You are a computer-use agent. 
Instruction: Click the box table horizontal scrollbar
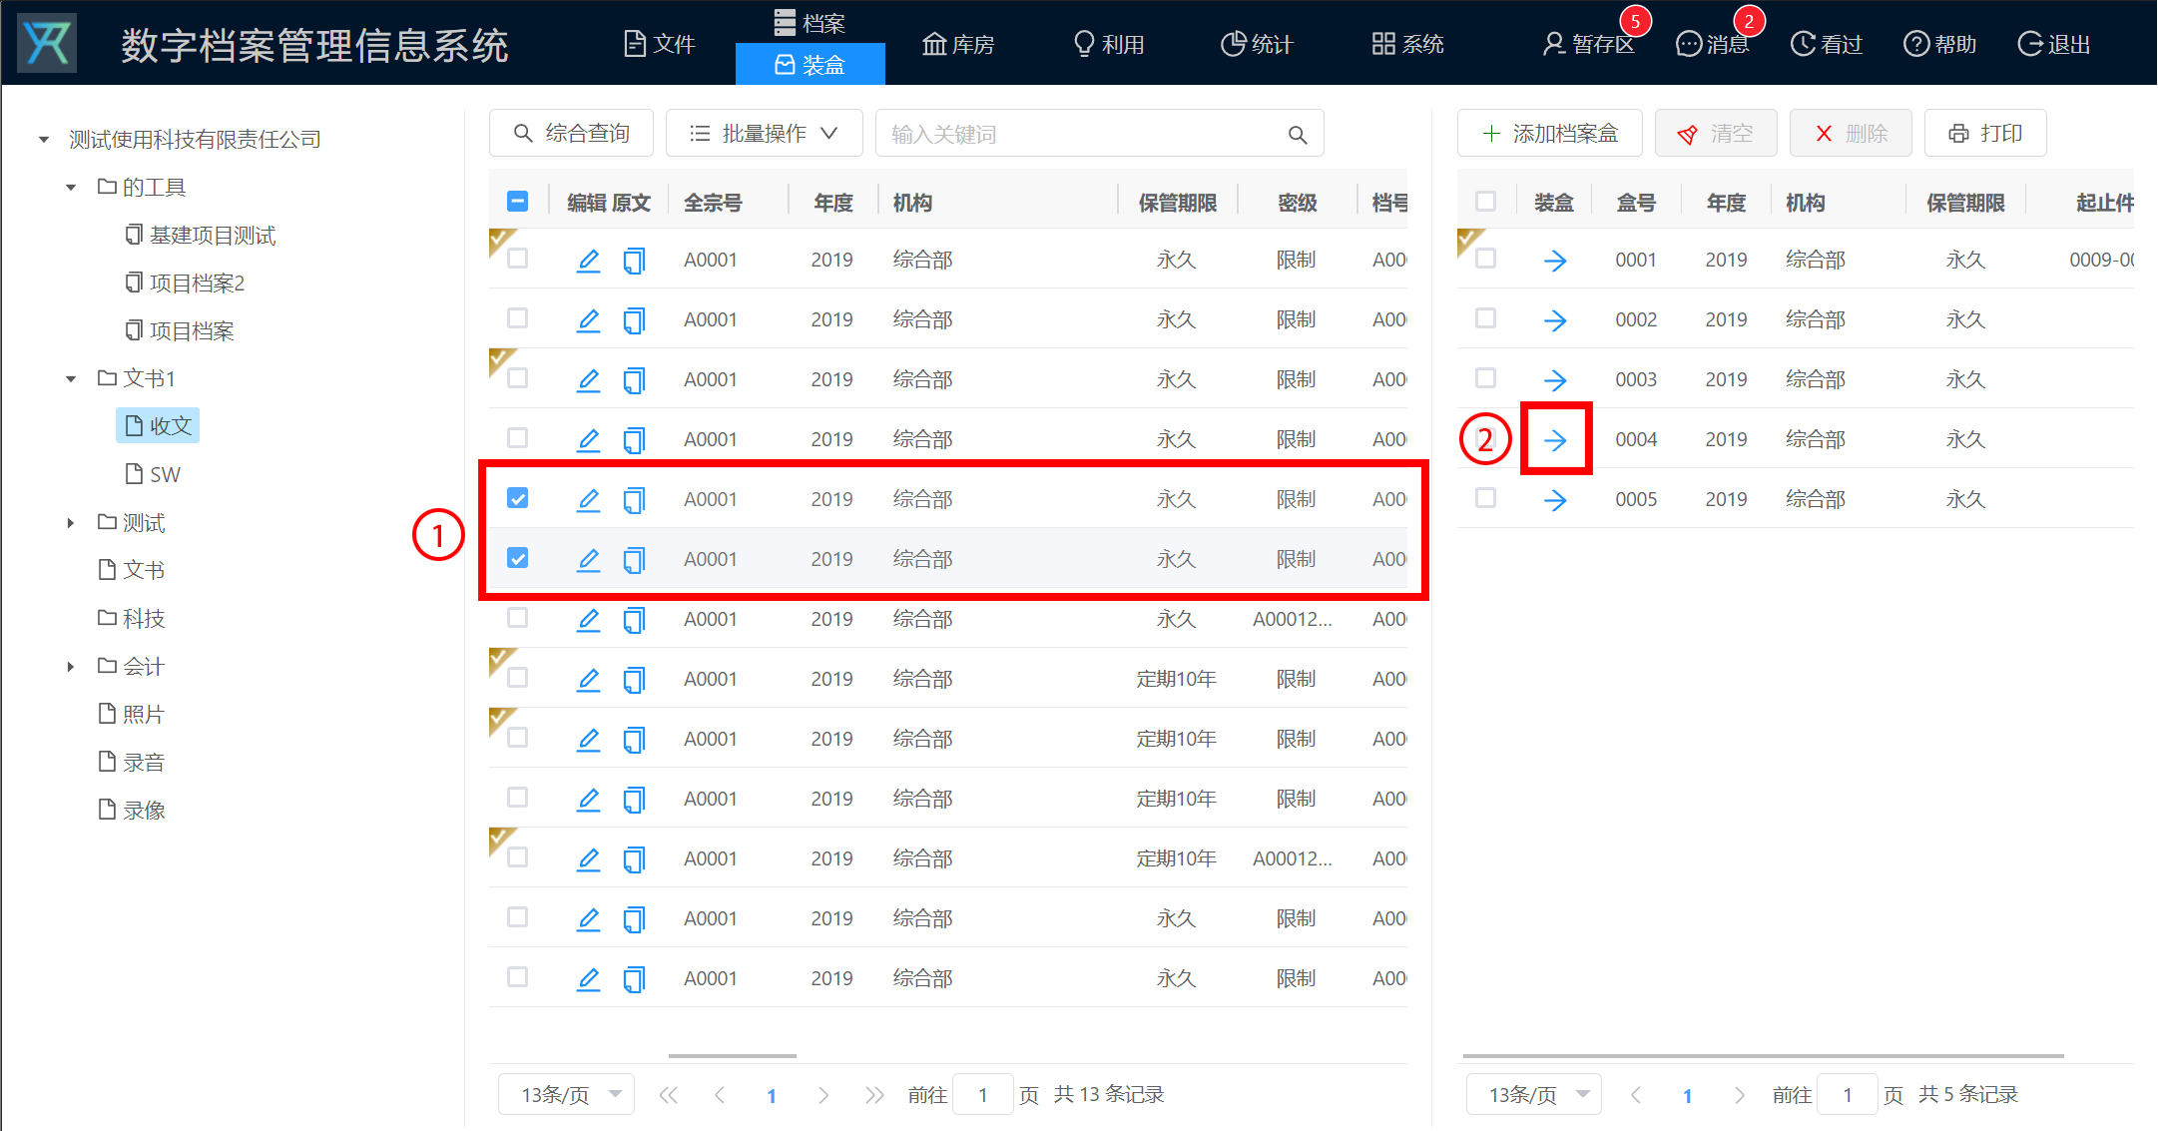(1764, 1055)
